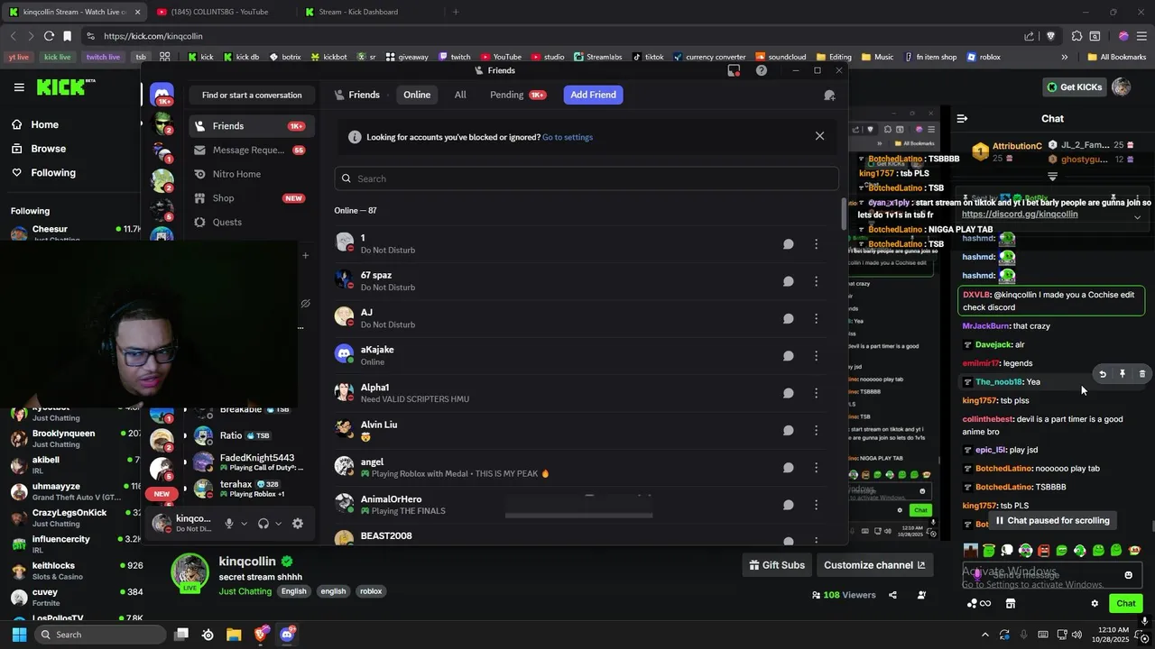1155x649 pixels.
Task: Dismiss the blocked accounts notice
Action: coord(819,136)
